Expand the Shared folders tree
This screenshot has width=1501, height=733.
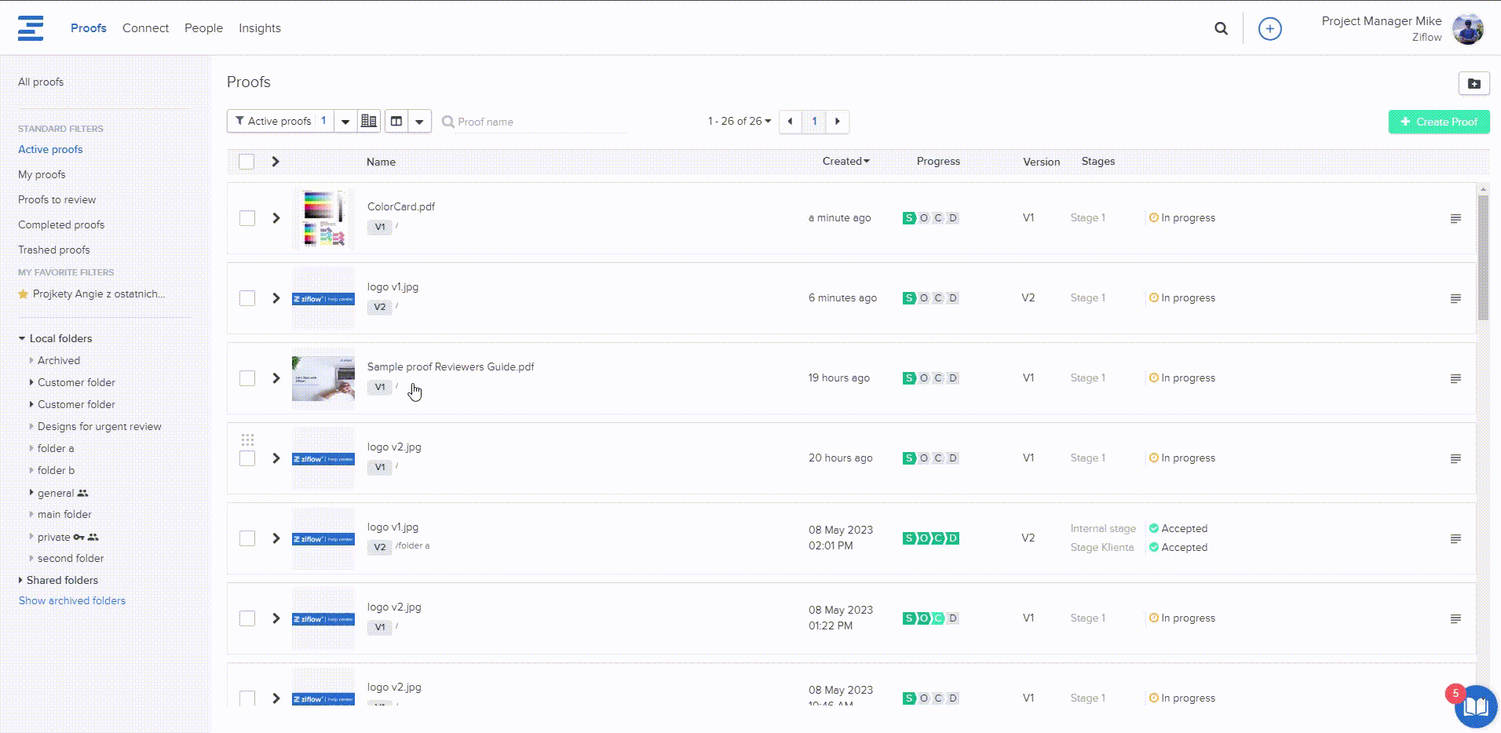(20, 580)
